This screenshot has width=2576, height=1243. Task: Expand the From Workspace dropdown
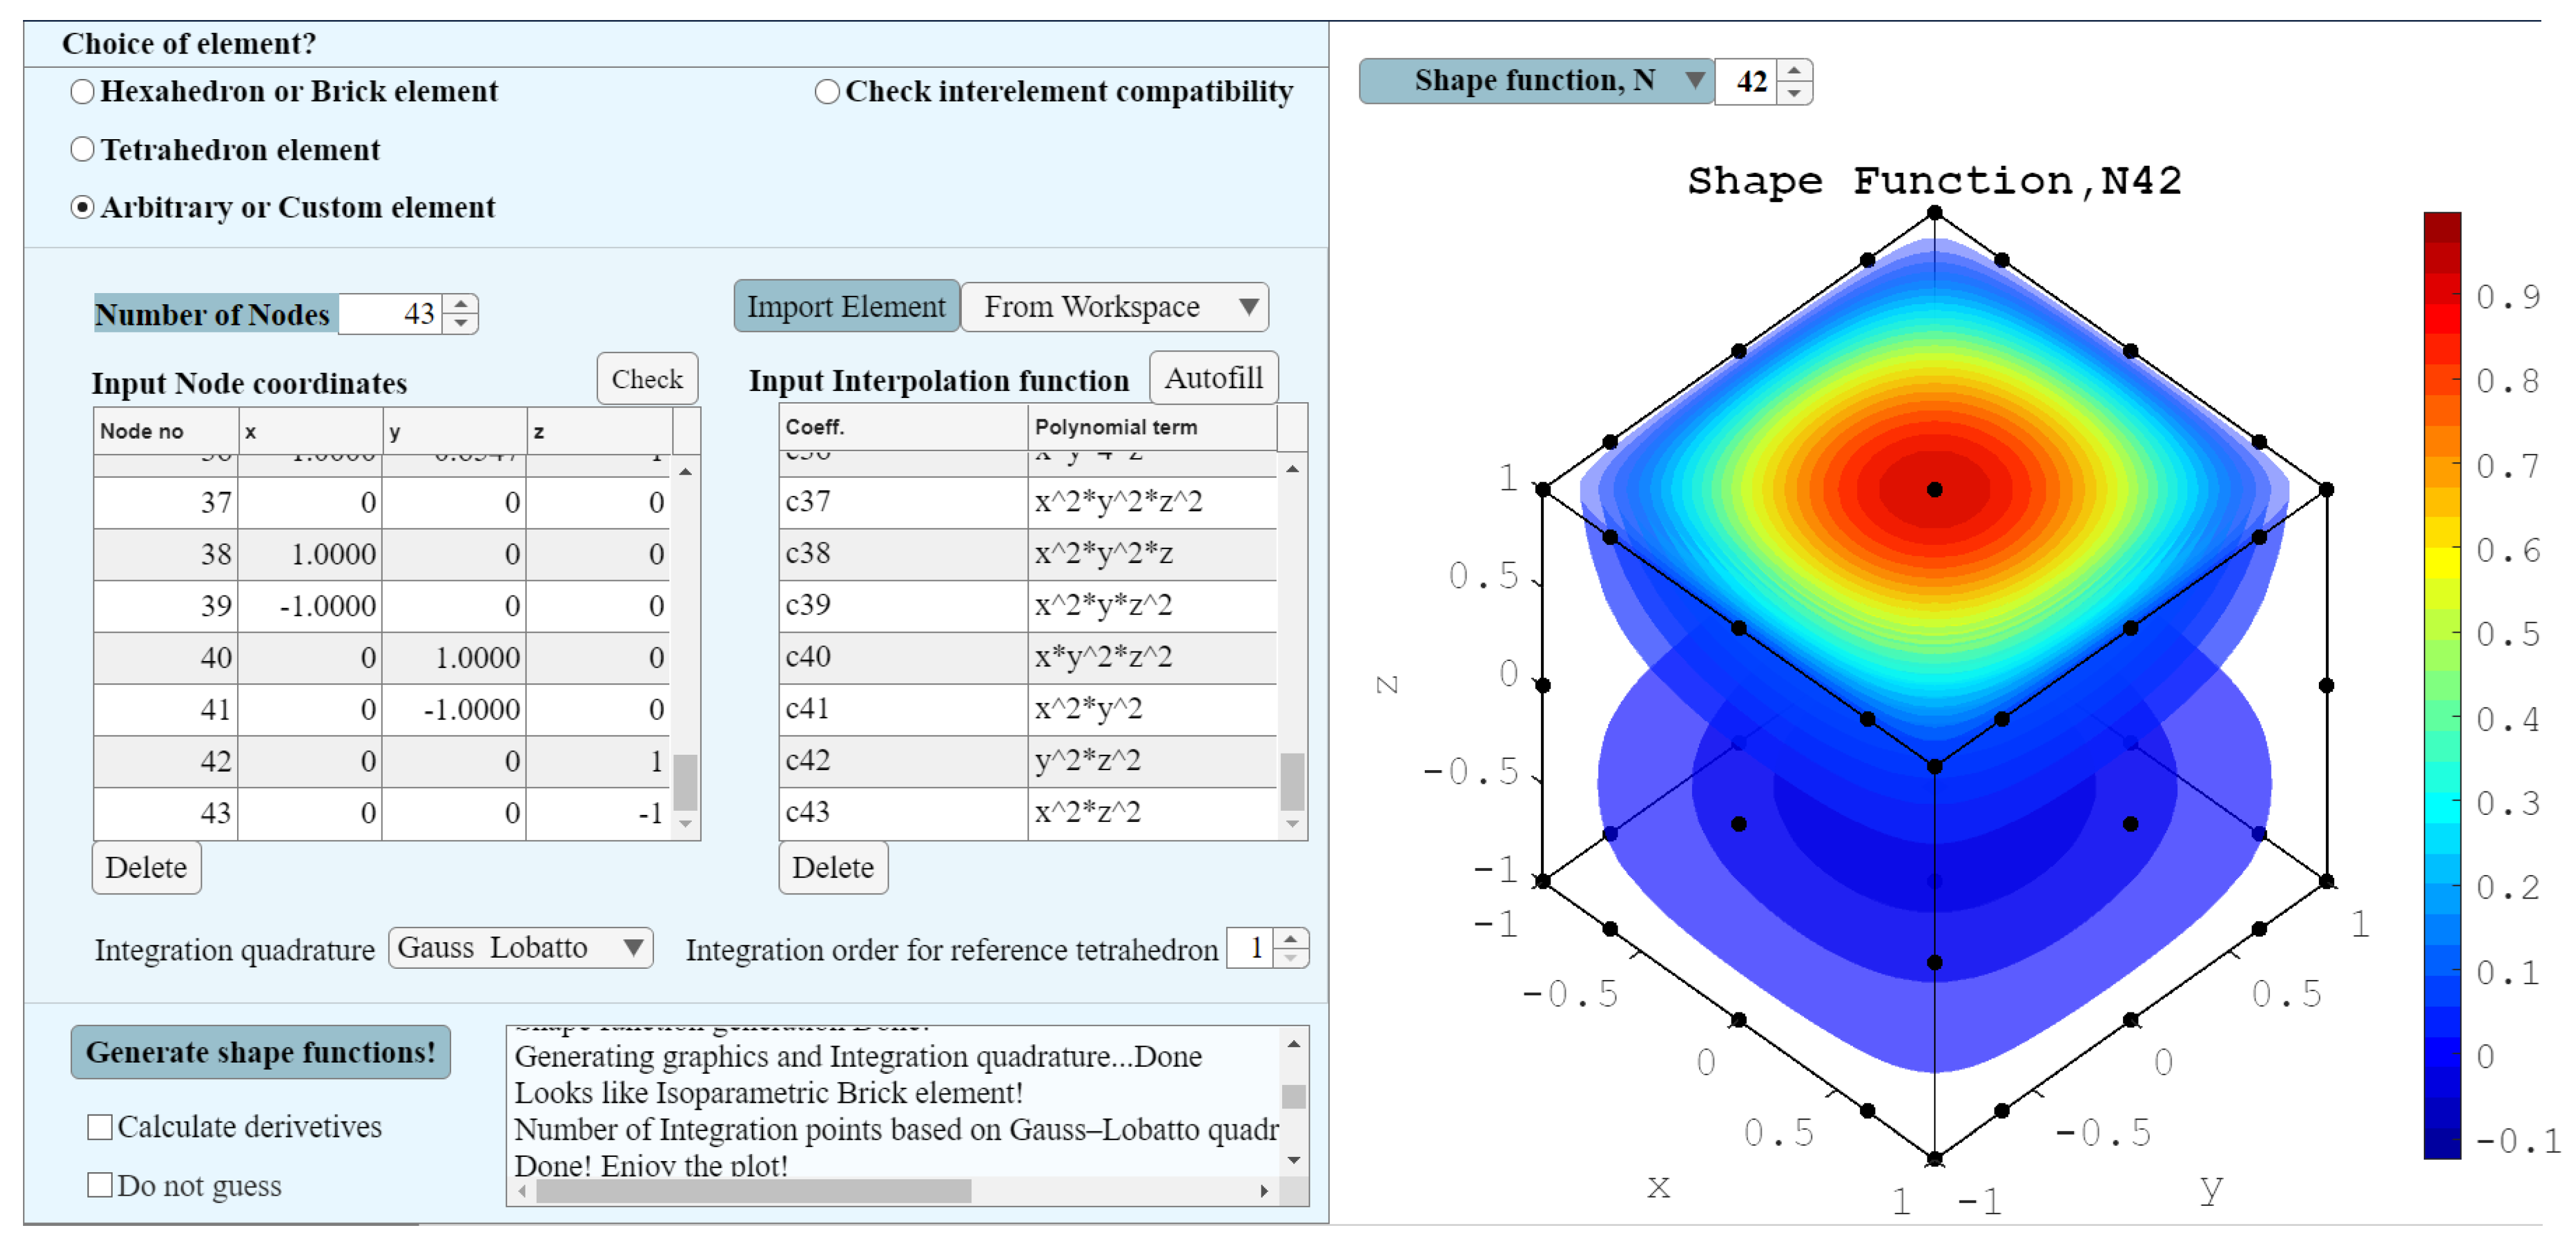pyautogui.click(x=1114, y=307)
